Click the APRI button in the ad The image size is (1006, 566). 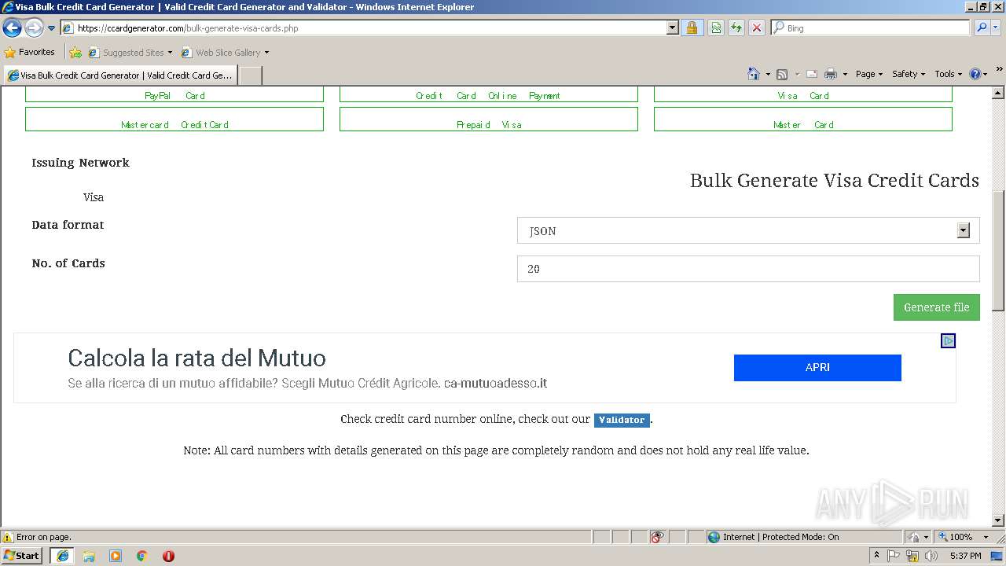pyautogui.click(x=817, y=368)
